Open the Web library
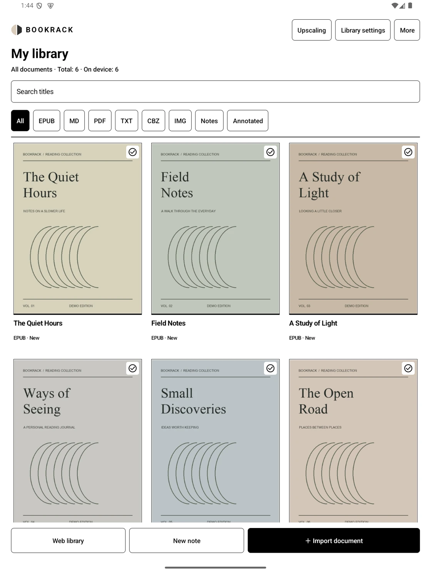This screenshot has width=431, height=575. coord(68,541)
